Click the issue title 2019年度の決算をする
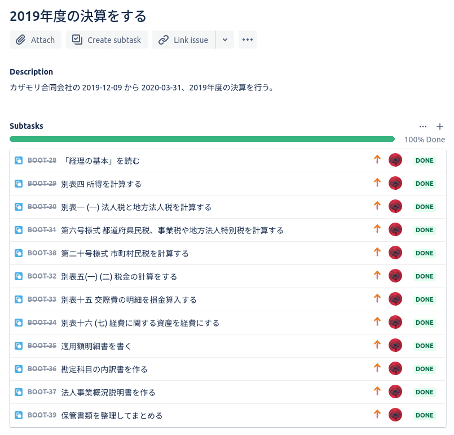454x435 pixels. 78,15
